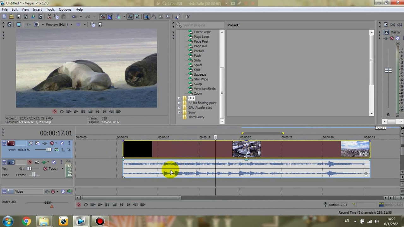The height and width of the screenshot is (227, 404).
Task: Select the Star Wipe transition
Action: (x=201, y=79)
